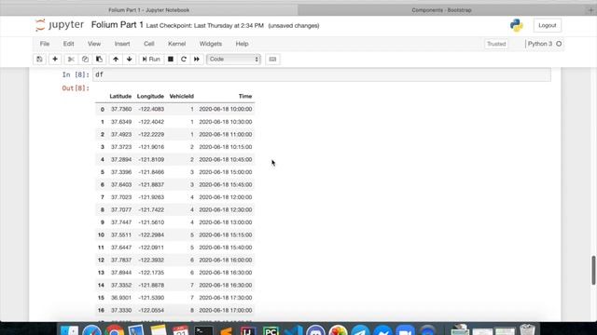Open the Widgets menu
The image size is (597, 335).
click(211, 44)
